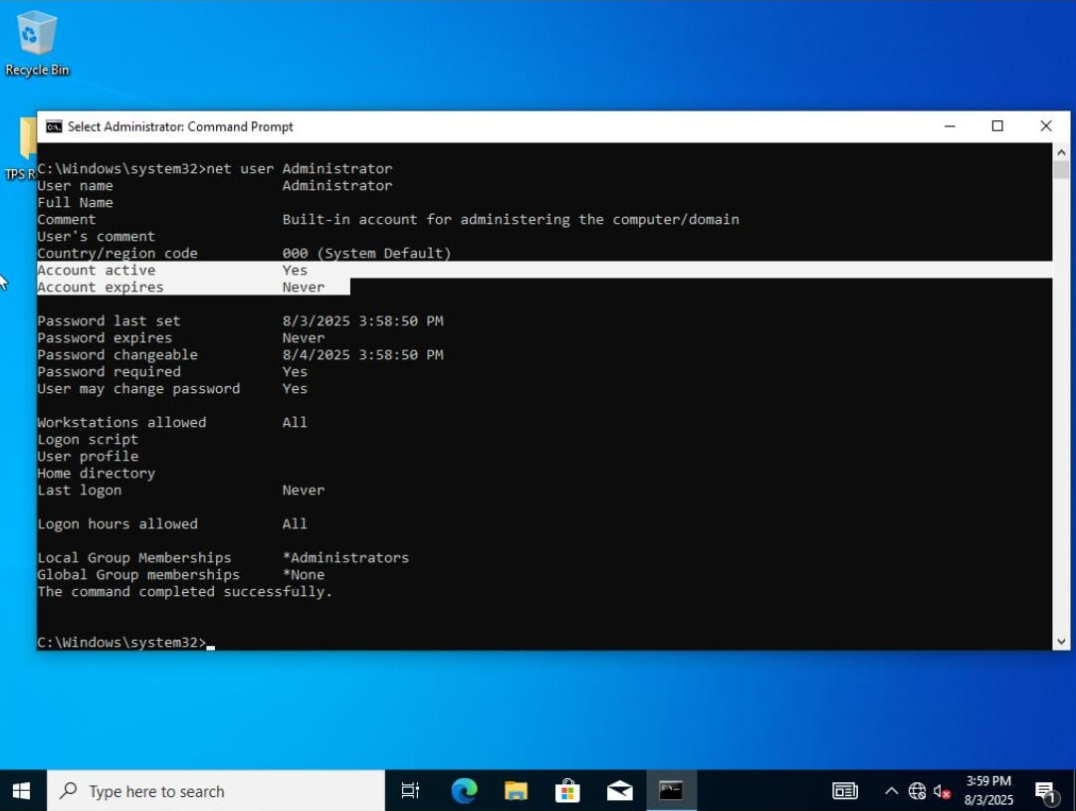Open the Mail app from the taskbar
Image resolution: width=1076 pixels, height=811 pixels.
[620, 791]
